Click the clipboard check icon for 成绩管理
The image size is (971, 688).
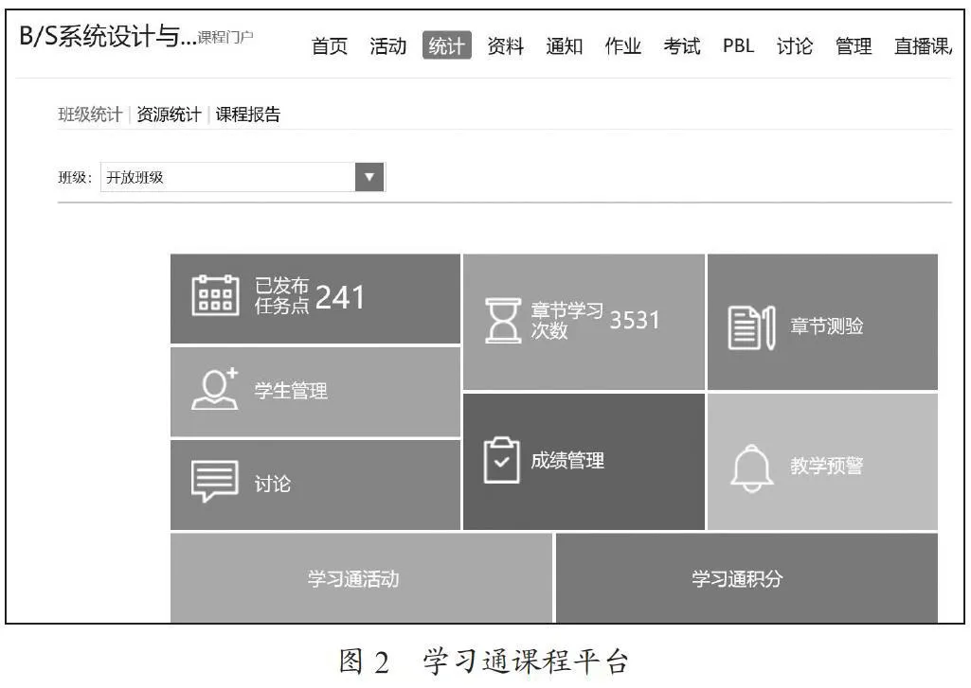tap(501, 460)
